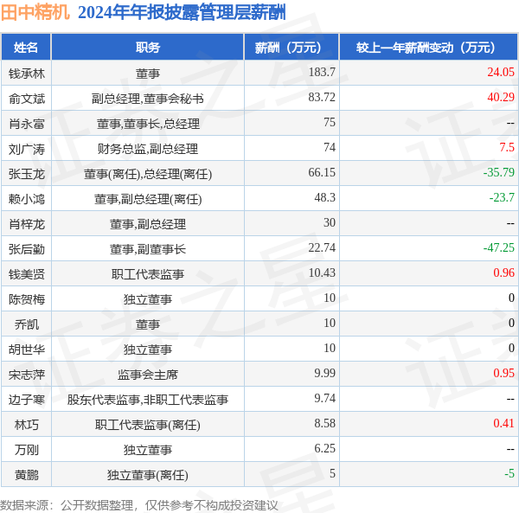Image resolution: width=519 pixels, height=513 pixels.
Task: Click the green change value -47.25
Action: [x=499, y=247]
